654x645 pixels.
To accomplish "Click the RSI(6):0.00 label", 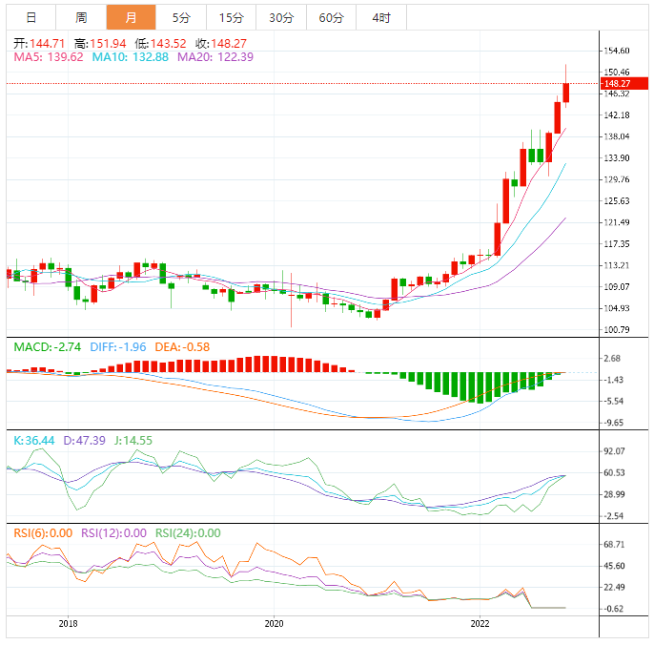I will point(43,533).
